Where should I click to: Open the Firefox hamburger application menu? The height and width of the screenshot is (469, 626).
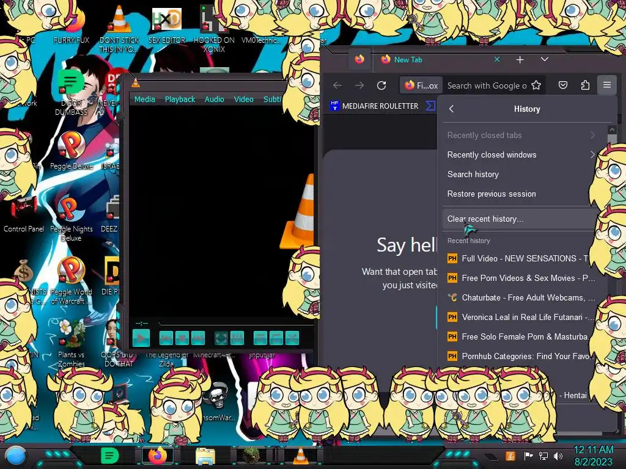pyautogui.click(x=607, y=85)
